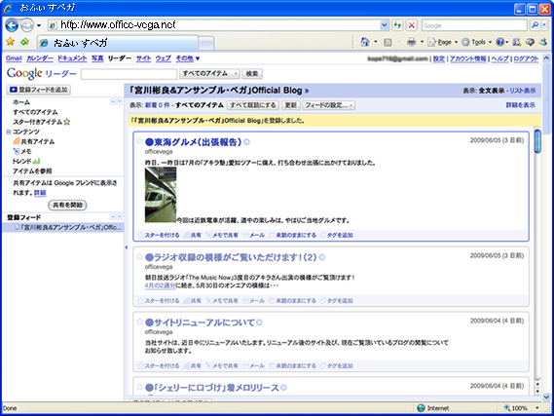This screenshot has width=554, height=416.
Task: Click the 検索 button
Action: point(252,73)
